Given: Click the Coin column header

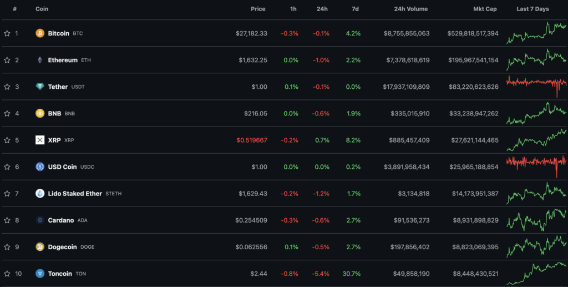Looking at the screenshot, I should point(42,9).
